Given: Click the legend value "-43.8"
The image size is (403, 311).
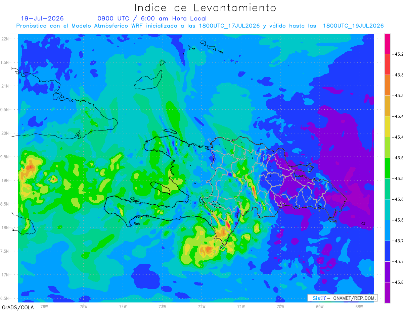Looking at the screenshot, I should 397,282.
